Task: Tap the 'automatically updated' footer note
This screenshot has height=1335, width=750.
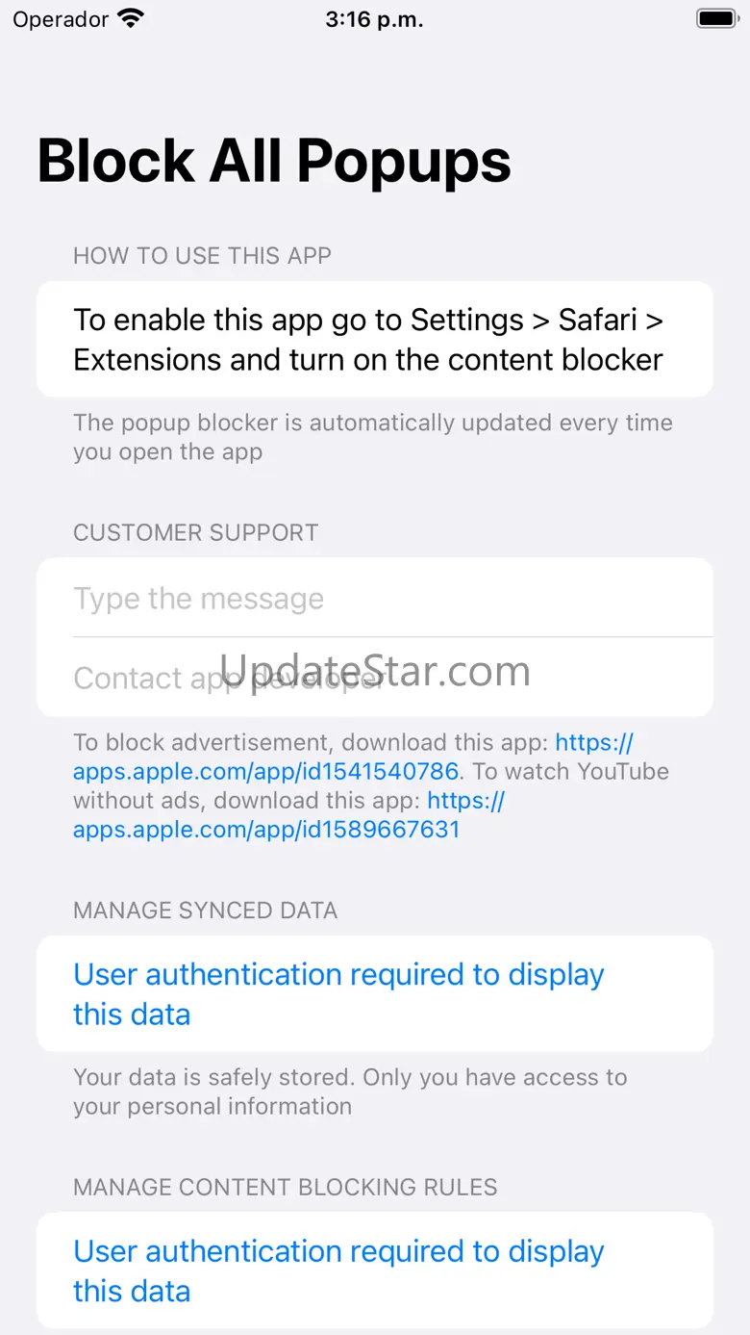Action: 373,437
